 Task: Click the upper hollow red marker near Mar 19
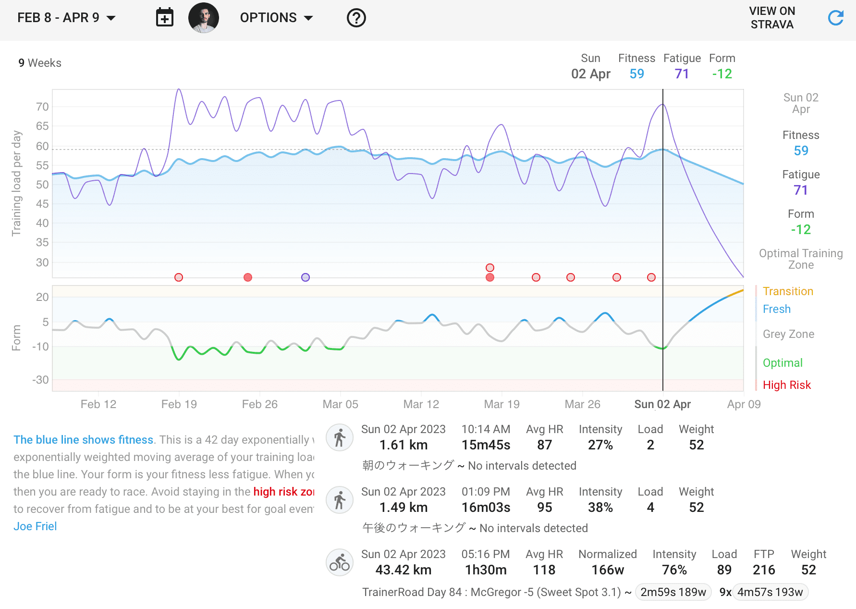point(490,268)
